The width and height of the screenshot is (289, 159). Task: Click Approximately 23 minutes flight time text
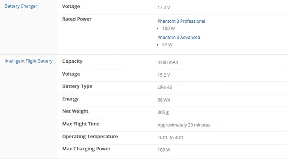(x=184, y=125)
